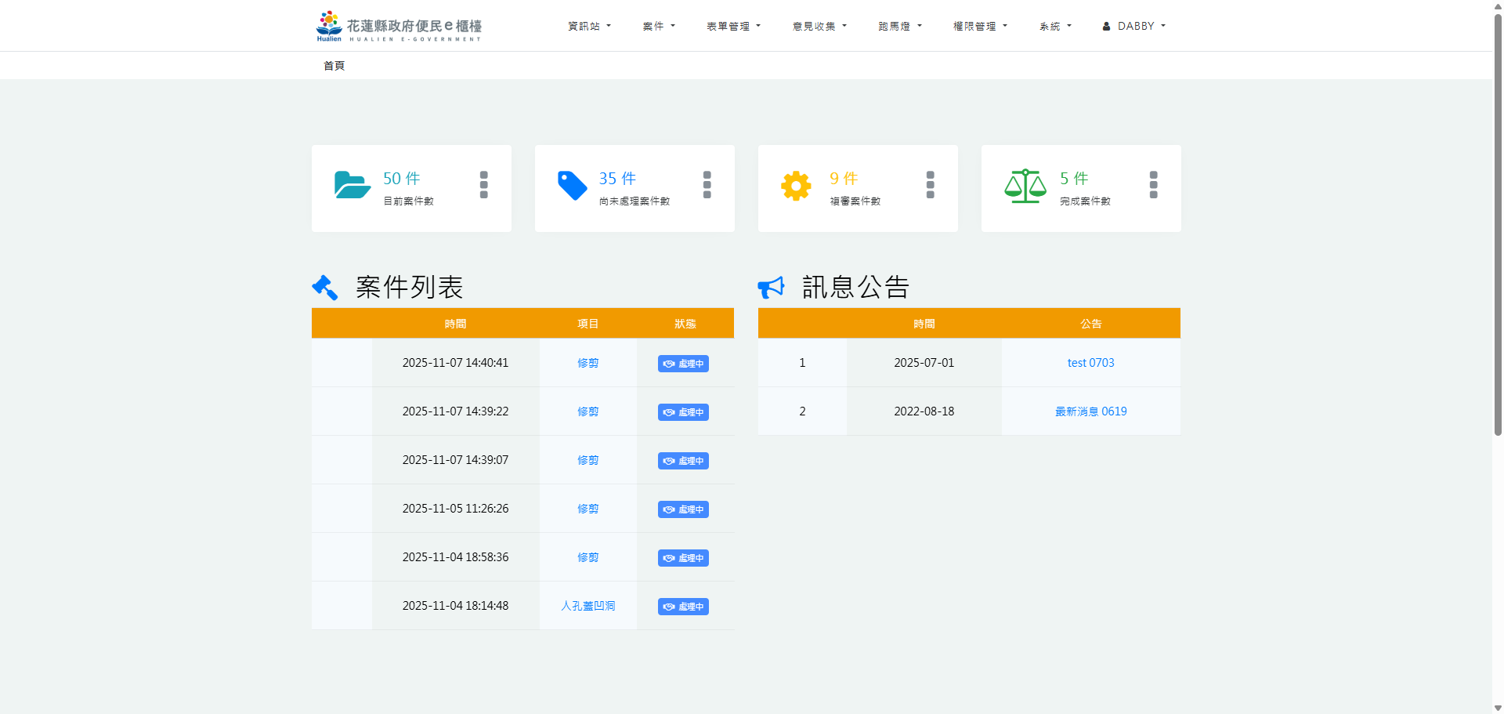
Task: Open the test 0703 announcement link
Action: [x=1090, y=363]
